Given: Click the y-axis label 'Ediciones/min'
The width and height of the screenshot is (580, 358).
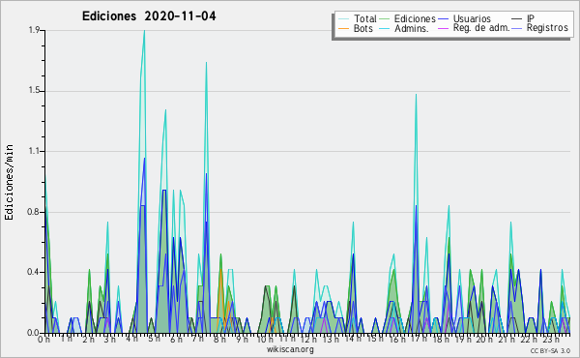Looking at the screenshot, I should click(9, 182).
